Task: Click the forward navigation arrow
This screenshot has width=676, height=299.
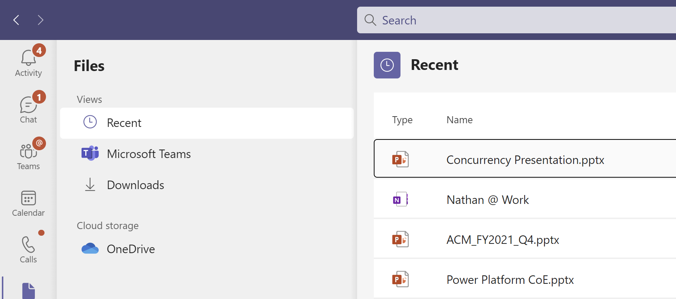Action: pyautogui.click(x=40, y=20)
